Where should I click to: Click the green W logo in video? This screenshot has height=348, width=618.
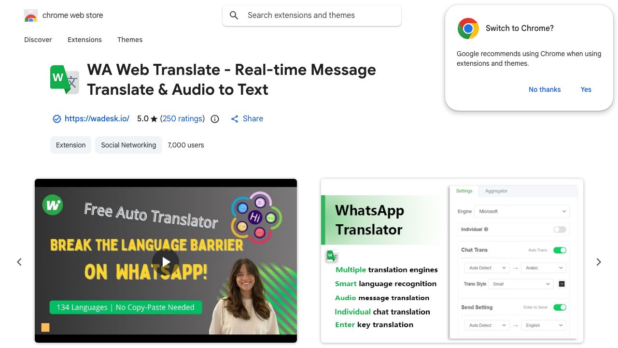53,205
